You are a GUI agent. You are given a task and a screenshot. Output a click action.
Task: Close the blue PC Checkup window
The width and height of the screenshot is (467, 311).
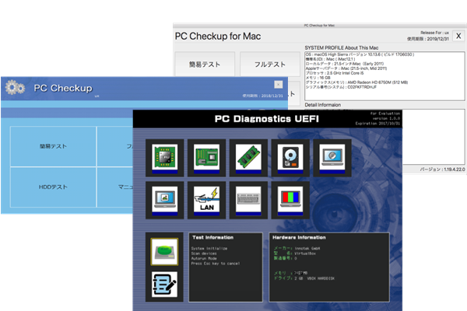279,85
